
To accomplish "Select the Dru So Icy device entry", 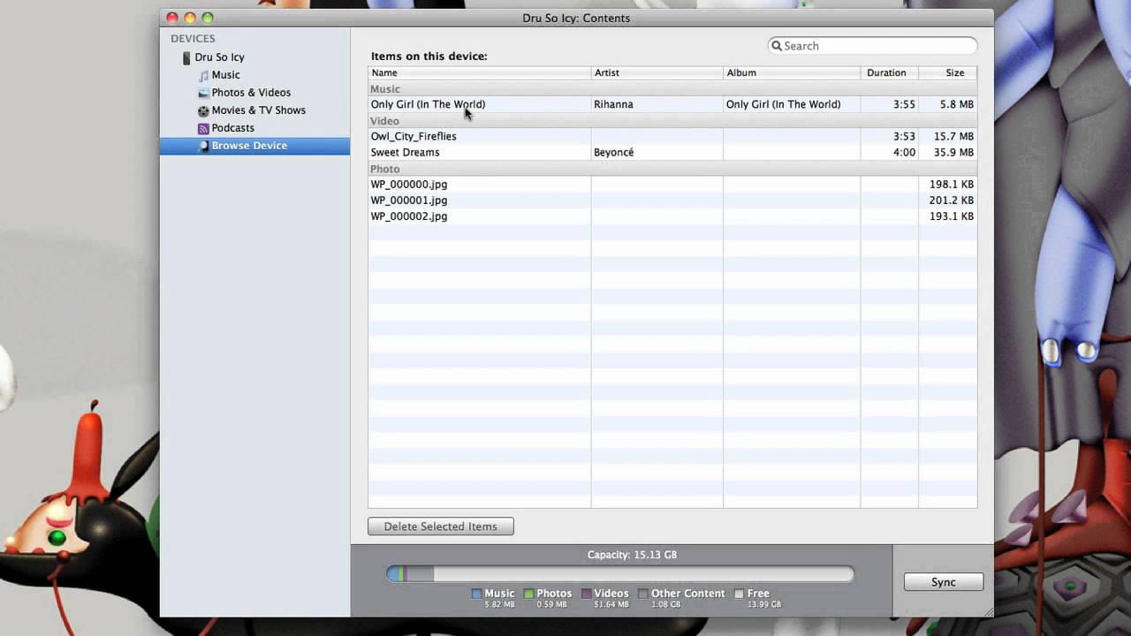I will pos(219,57).
